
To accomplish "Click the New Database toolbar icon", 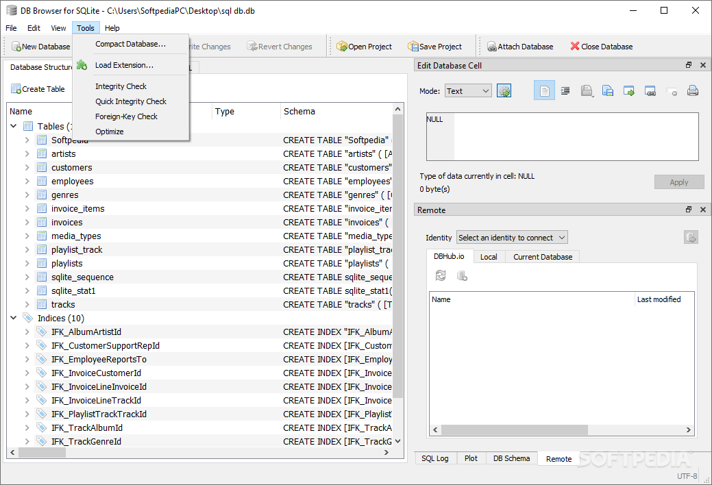I will point(16,47).
